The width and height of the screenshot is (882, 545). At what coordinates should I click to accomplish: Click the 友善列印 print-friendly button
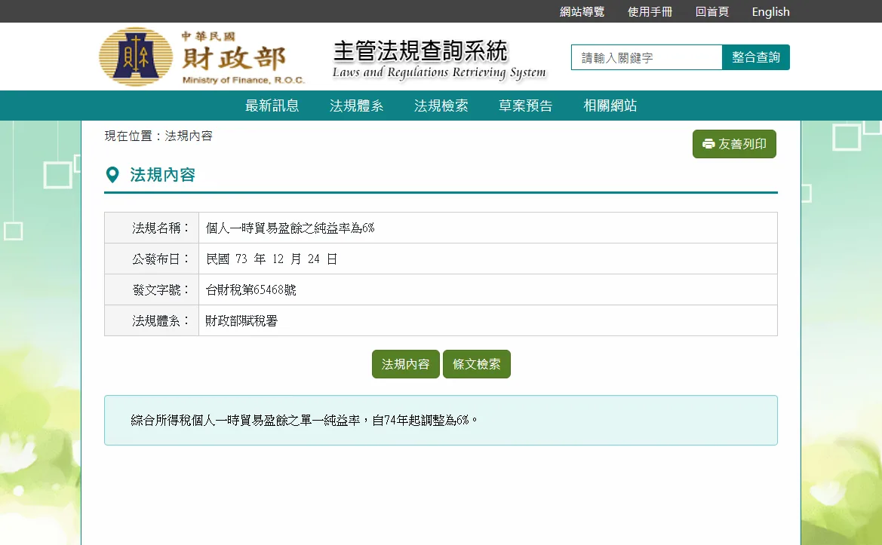click(x=734, y=144)
